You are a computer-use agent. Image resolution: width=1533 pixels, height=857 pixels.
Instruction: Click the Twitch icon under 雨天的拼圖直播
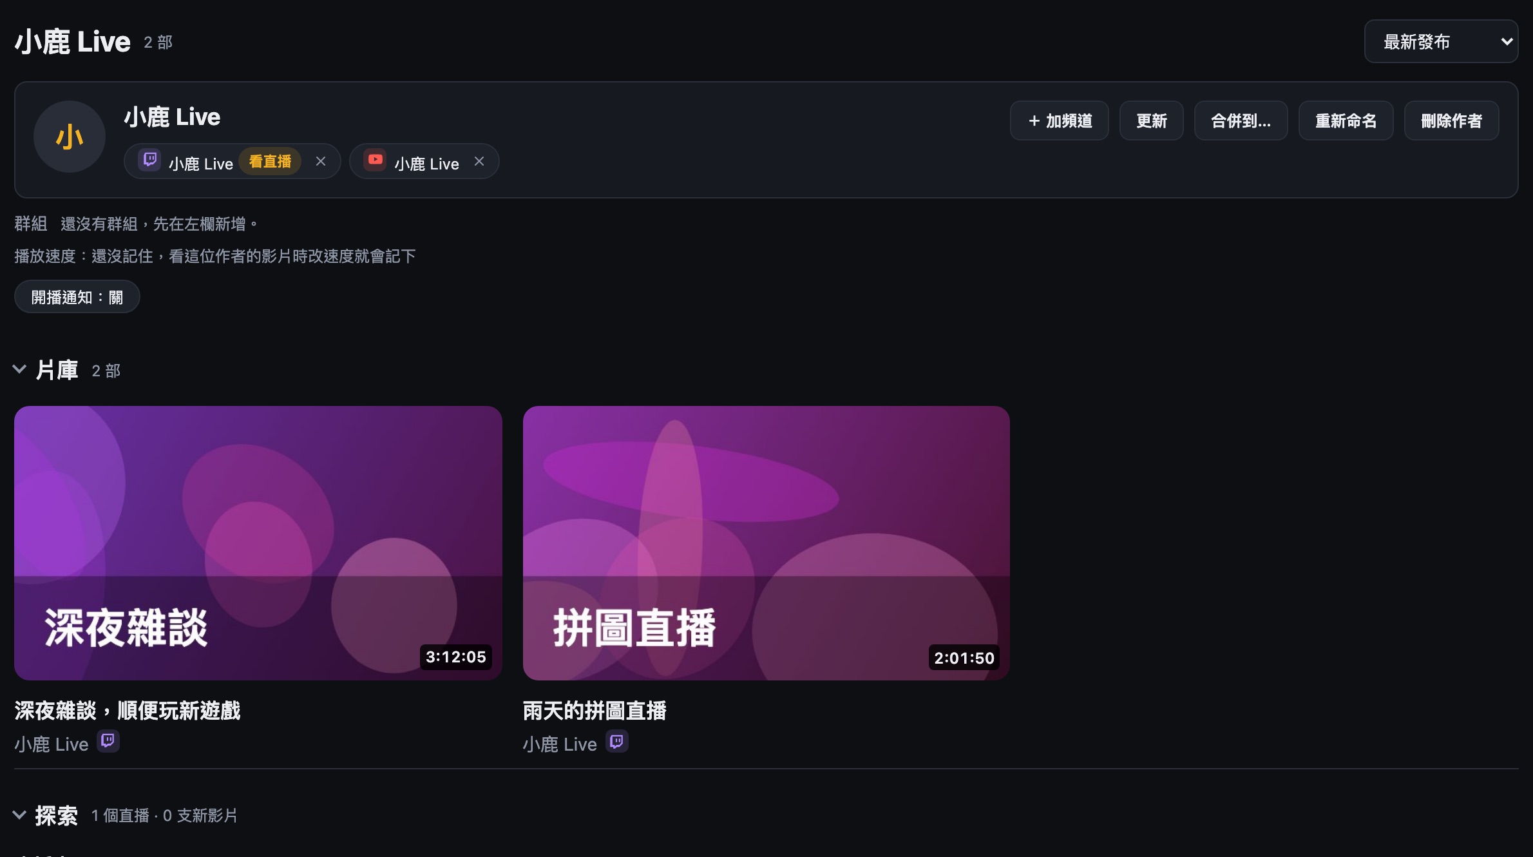[617, 741]
